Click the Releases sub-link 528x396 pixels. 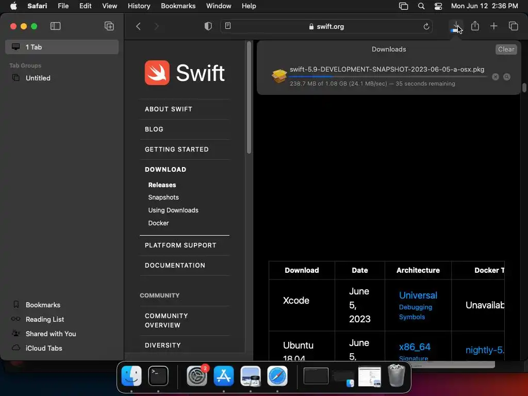(x=162, y=185)
